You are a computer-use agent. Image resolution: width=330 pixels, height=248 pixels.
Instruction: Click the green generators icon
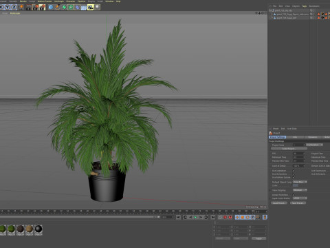tap(64, 8)
